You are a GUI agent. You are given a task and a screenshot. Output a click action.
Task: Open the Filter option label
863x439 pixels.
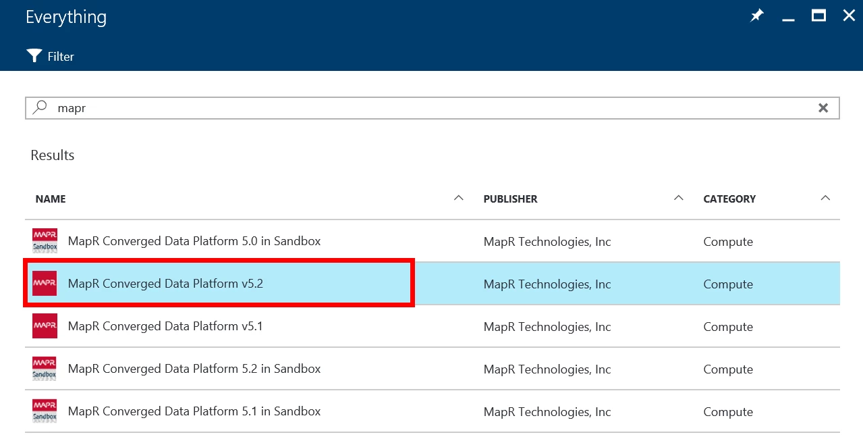tap(61, 57)
